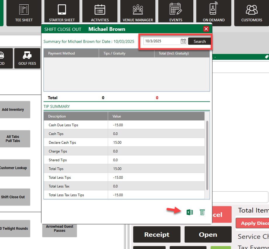Viewport: 269px width, 249px height.
Task: Open the Venue Manager module
Action: click(x=138, y=13)
